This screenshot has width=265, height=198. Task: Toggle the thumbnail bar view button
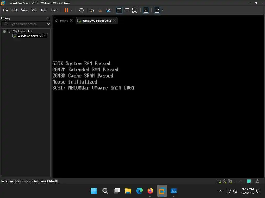(x=127, y=10)
